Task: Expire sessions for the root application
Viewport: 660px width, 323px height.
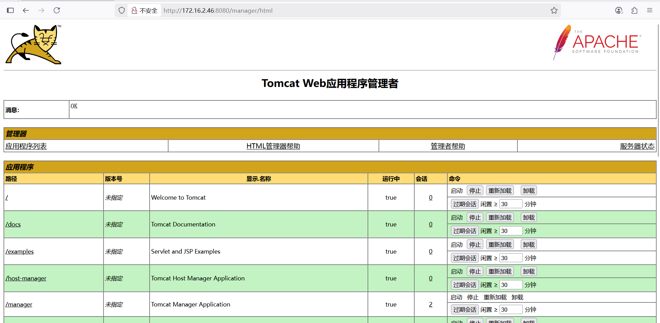Action: point(465,204)
